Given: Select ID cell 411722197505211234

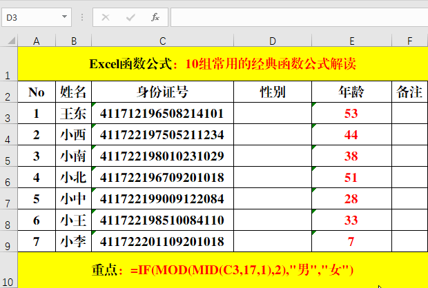Looking at the screenshot, I should [163, 134].
